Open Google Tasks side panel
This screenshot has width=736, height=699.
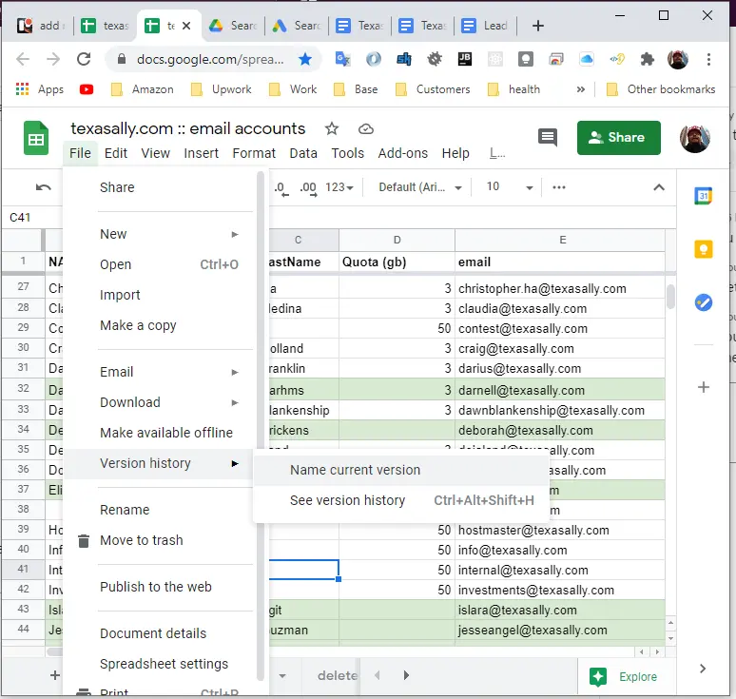tap(704, 302)
